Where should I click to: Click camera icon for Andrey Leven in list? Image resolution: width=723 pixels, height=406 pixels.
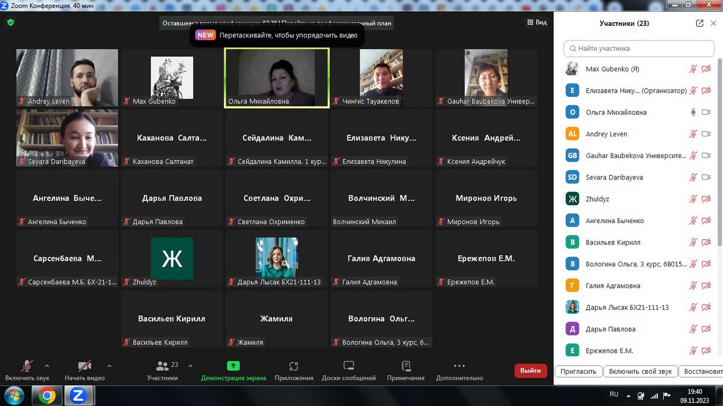click(x=706, y=134)
